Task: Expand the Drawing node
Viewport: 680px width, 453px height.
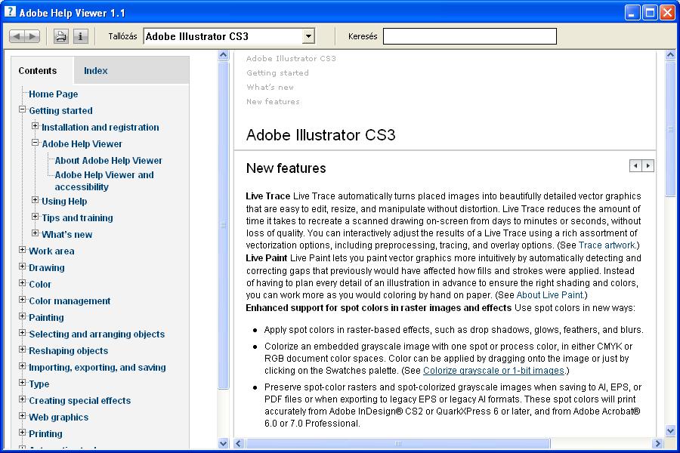Action: tap(23, 267)
